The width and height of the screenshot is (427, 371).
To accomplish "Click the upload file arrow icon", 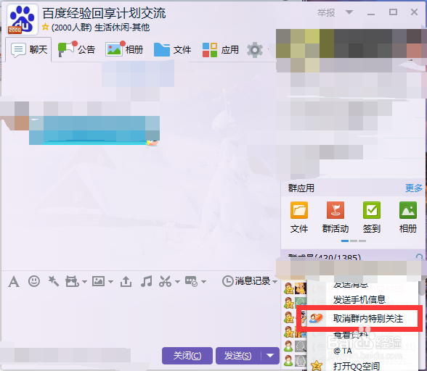I will click(x=126, y=281).
